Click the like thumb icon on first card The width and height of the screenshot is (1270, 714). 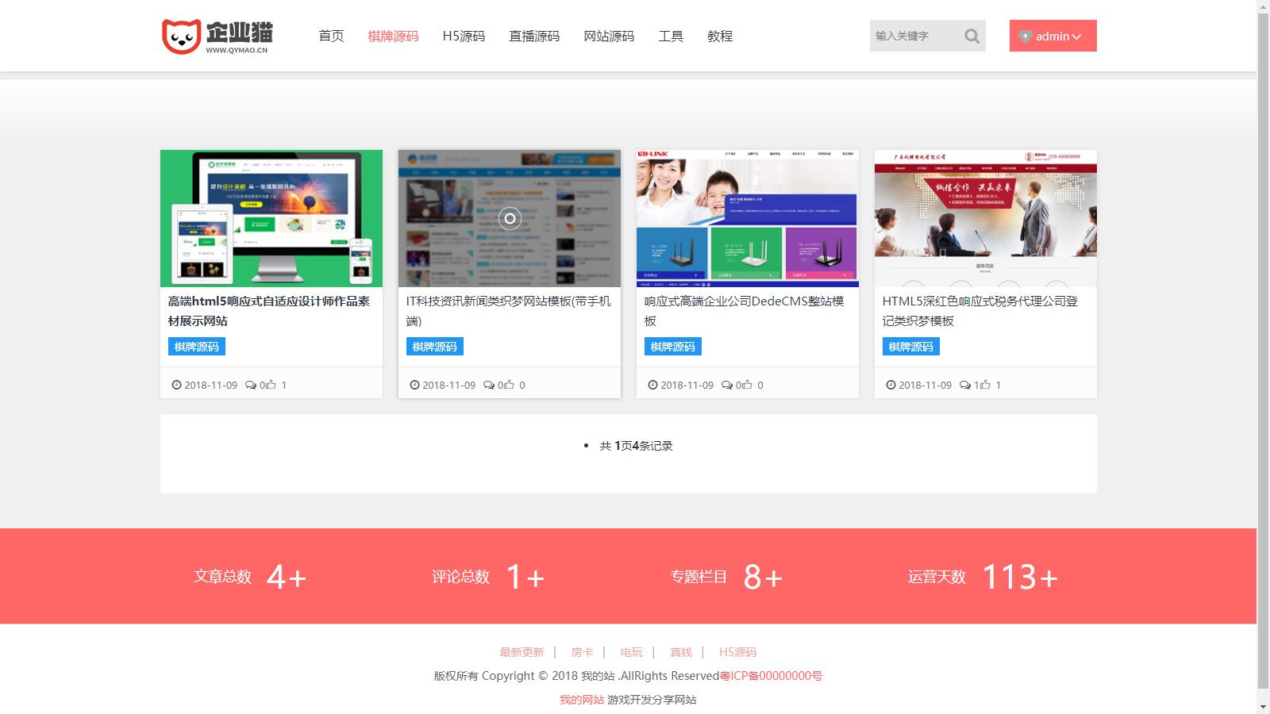tap(271, 385)
